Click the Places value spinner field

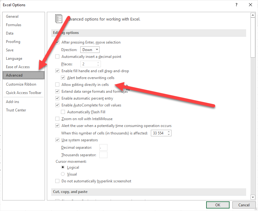[91, 64]
